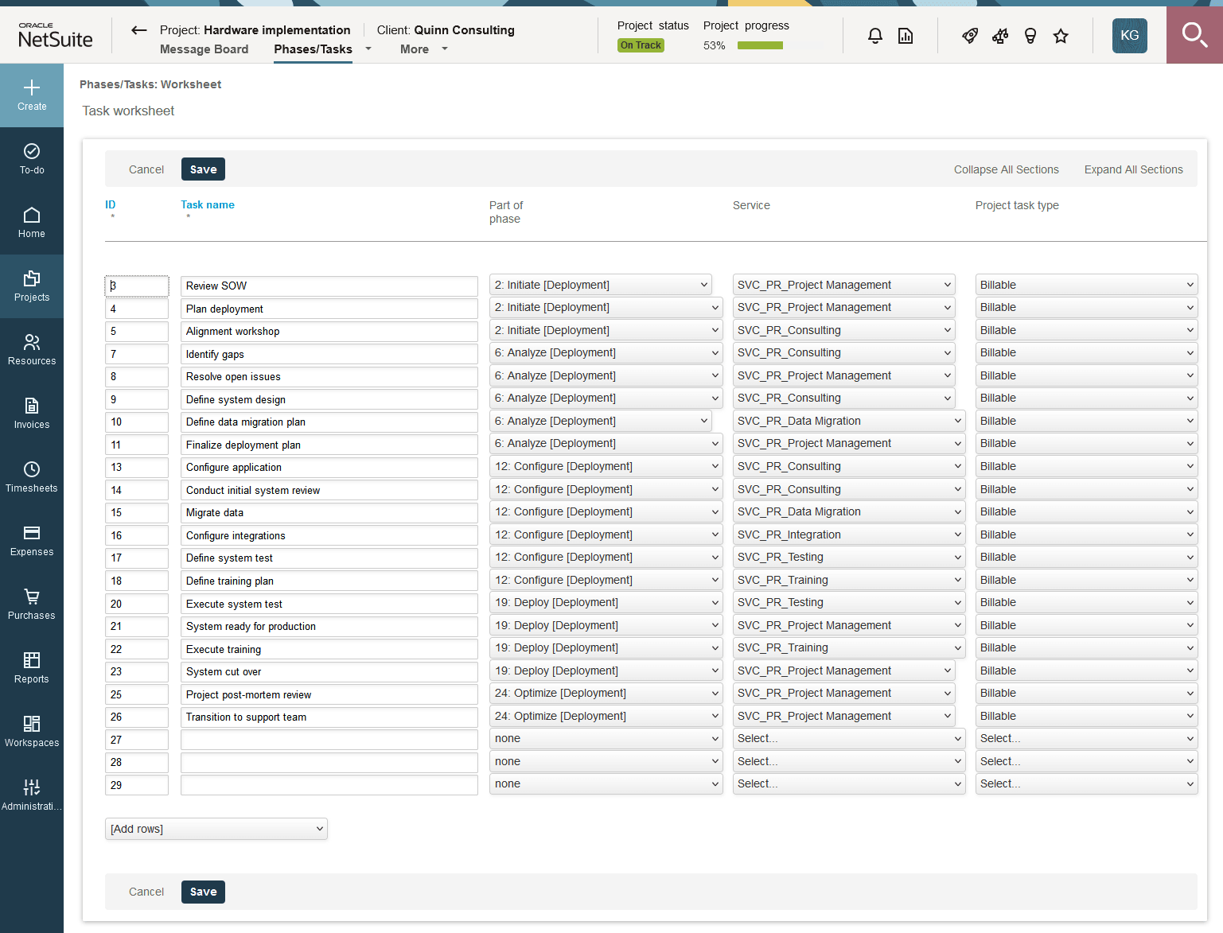Open phase dropdown for Review SOW

(601, 285)
